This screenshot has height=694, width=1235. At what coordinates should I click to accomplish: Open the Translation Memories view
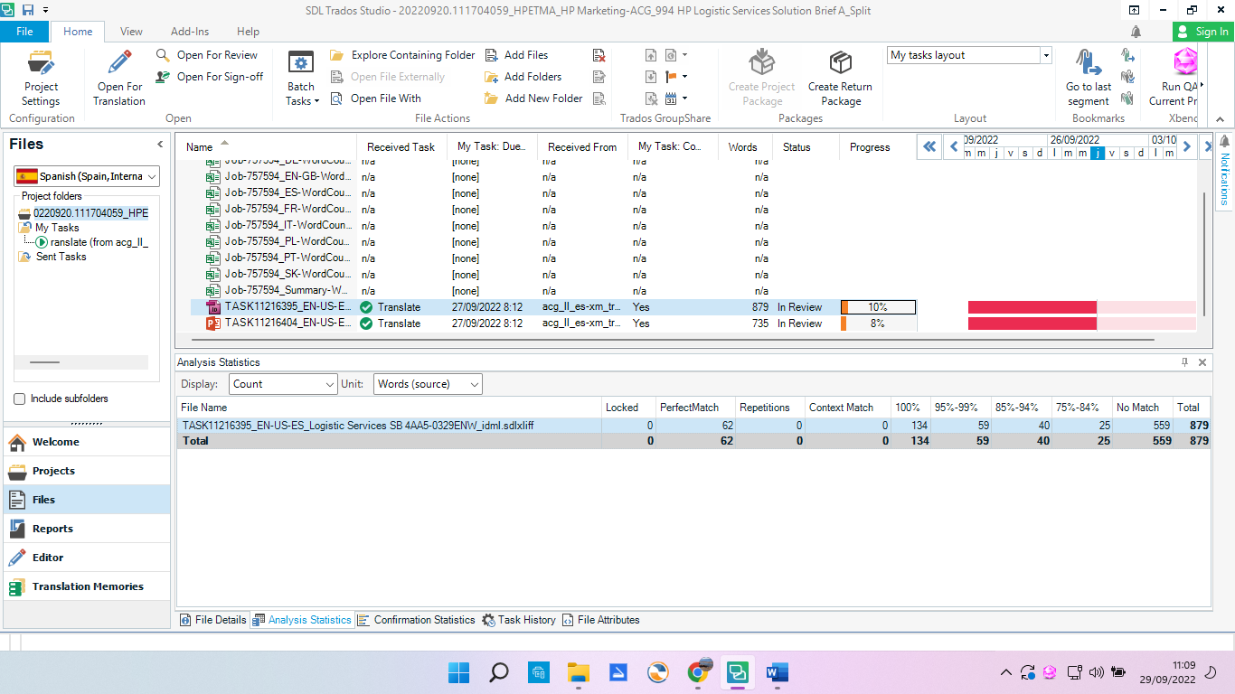[x=86, y=586]
